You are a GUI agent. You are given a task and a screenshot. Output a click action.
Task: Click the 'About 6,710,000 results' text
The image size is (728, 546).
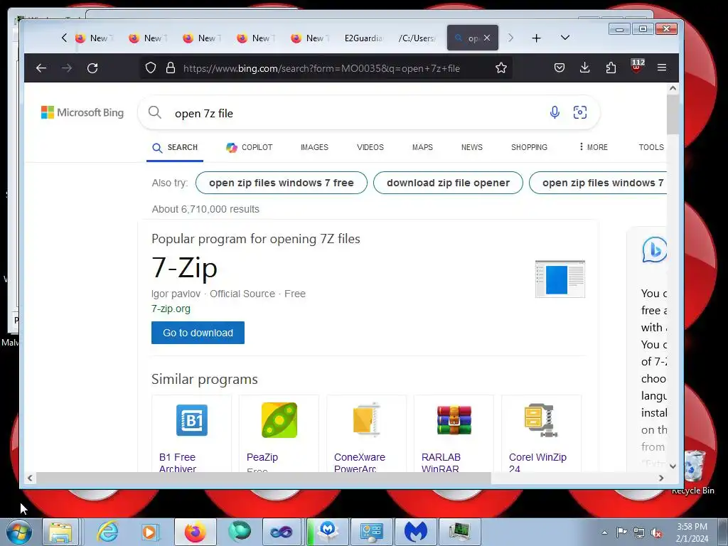point(205,209)
